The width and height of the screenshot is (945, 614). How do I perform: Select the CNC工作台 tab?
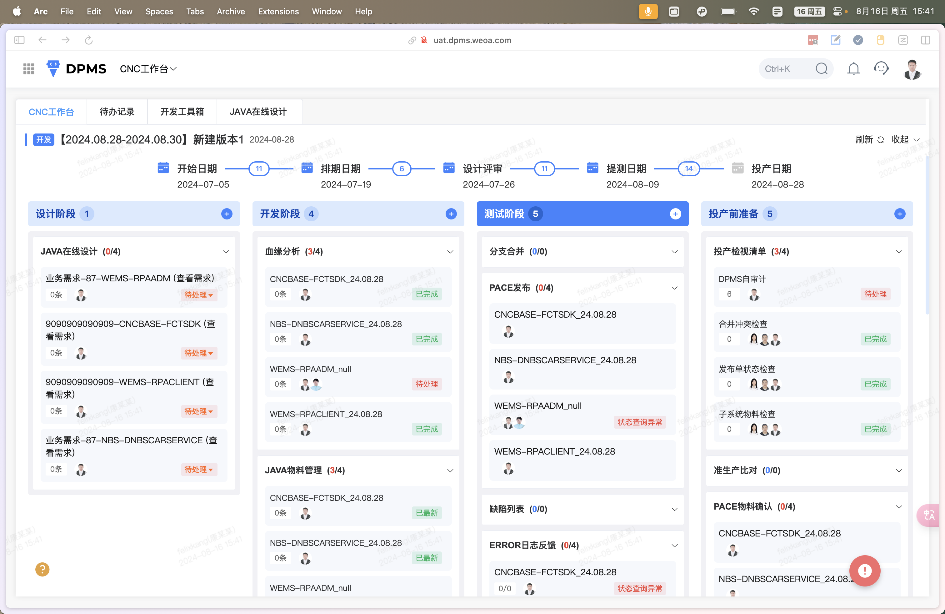click(x=51, y=112)
